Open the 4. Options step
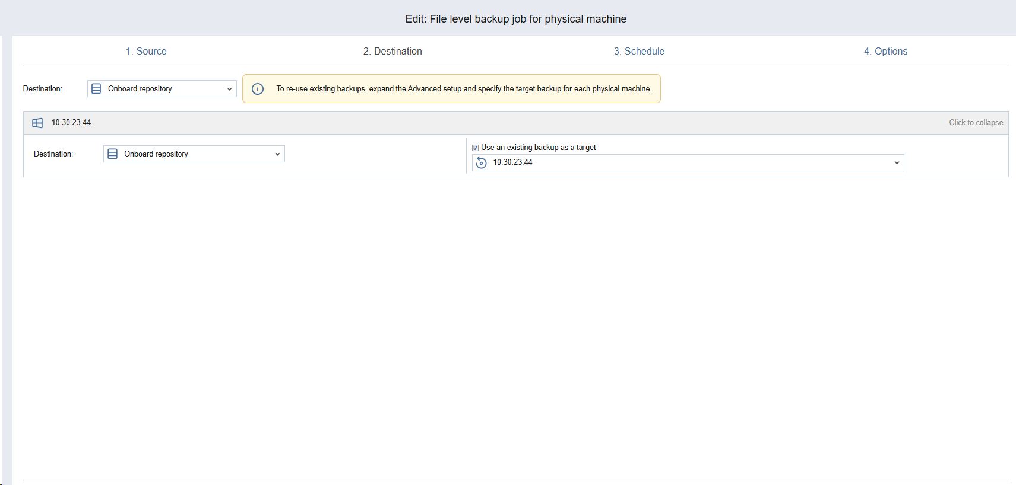Viewport: 1016px width, 485px height. [x=885, y=52]
